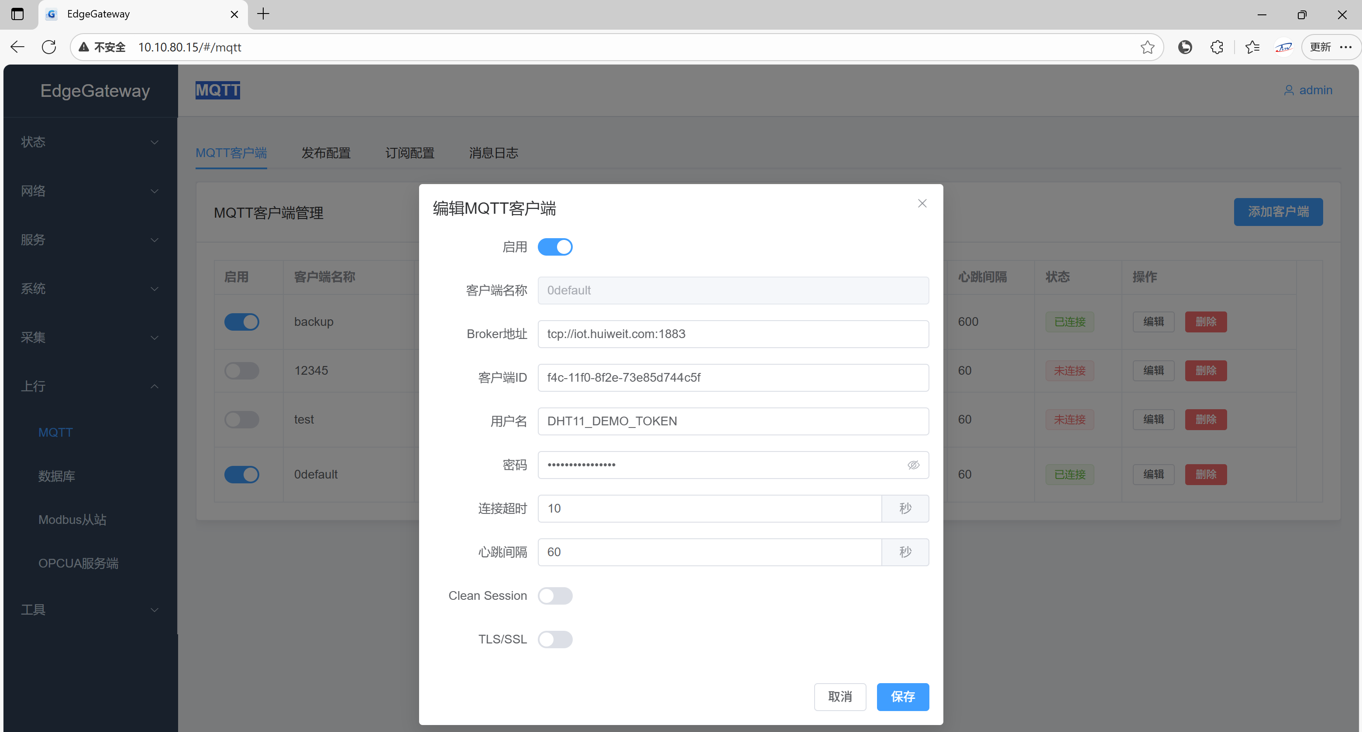Enable the TLS/SSL switch
Viewport: 1362px width, 732px height.
click(555, 640)
